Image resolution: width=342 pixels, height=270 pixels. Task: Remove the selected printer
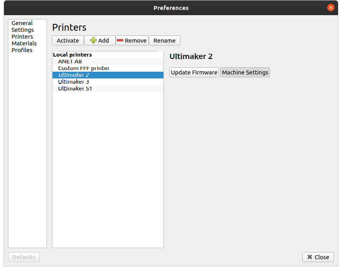coord(132,40)
